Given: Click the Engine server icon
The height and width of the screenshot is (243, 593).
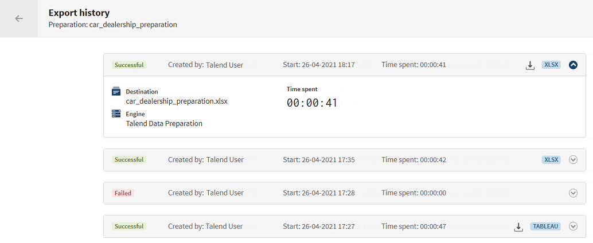Looking at the screenshot, I should click(x=116, y=114).
